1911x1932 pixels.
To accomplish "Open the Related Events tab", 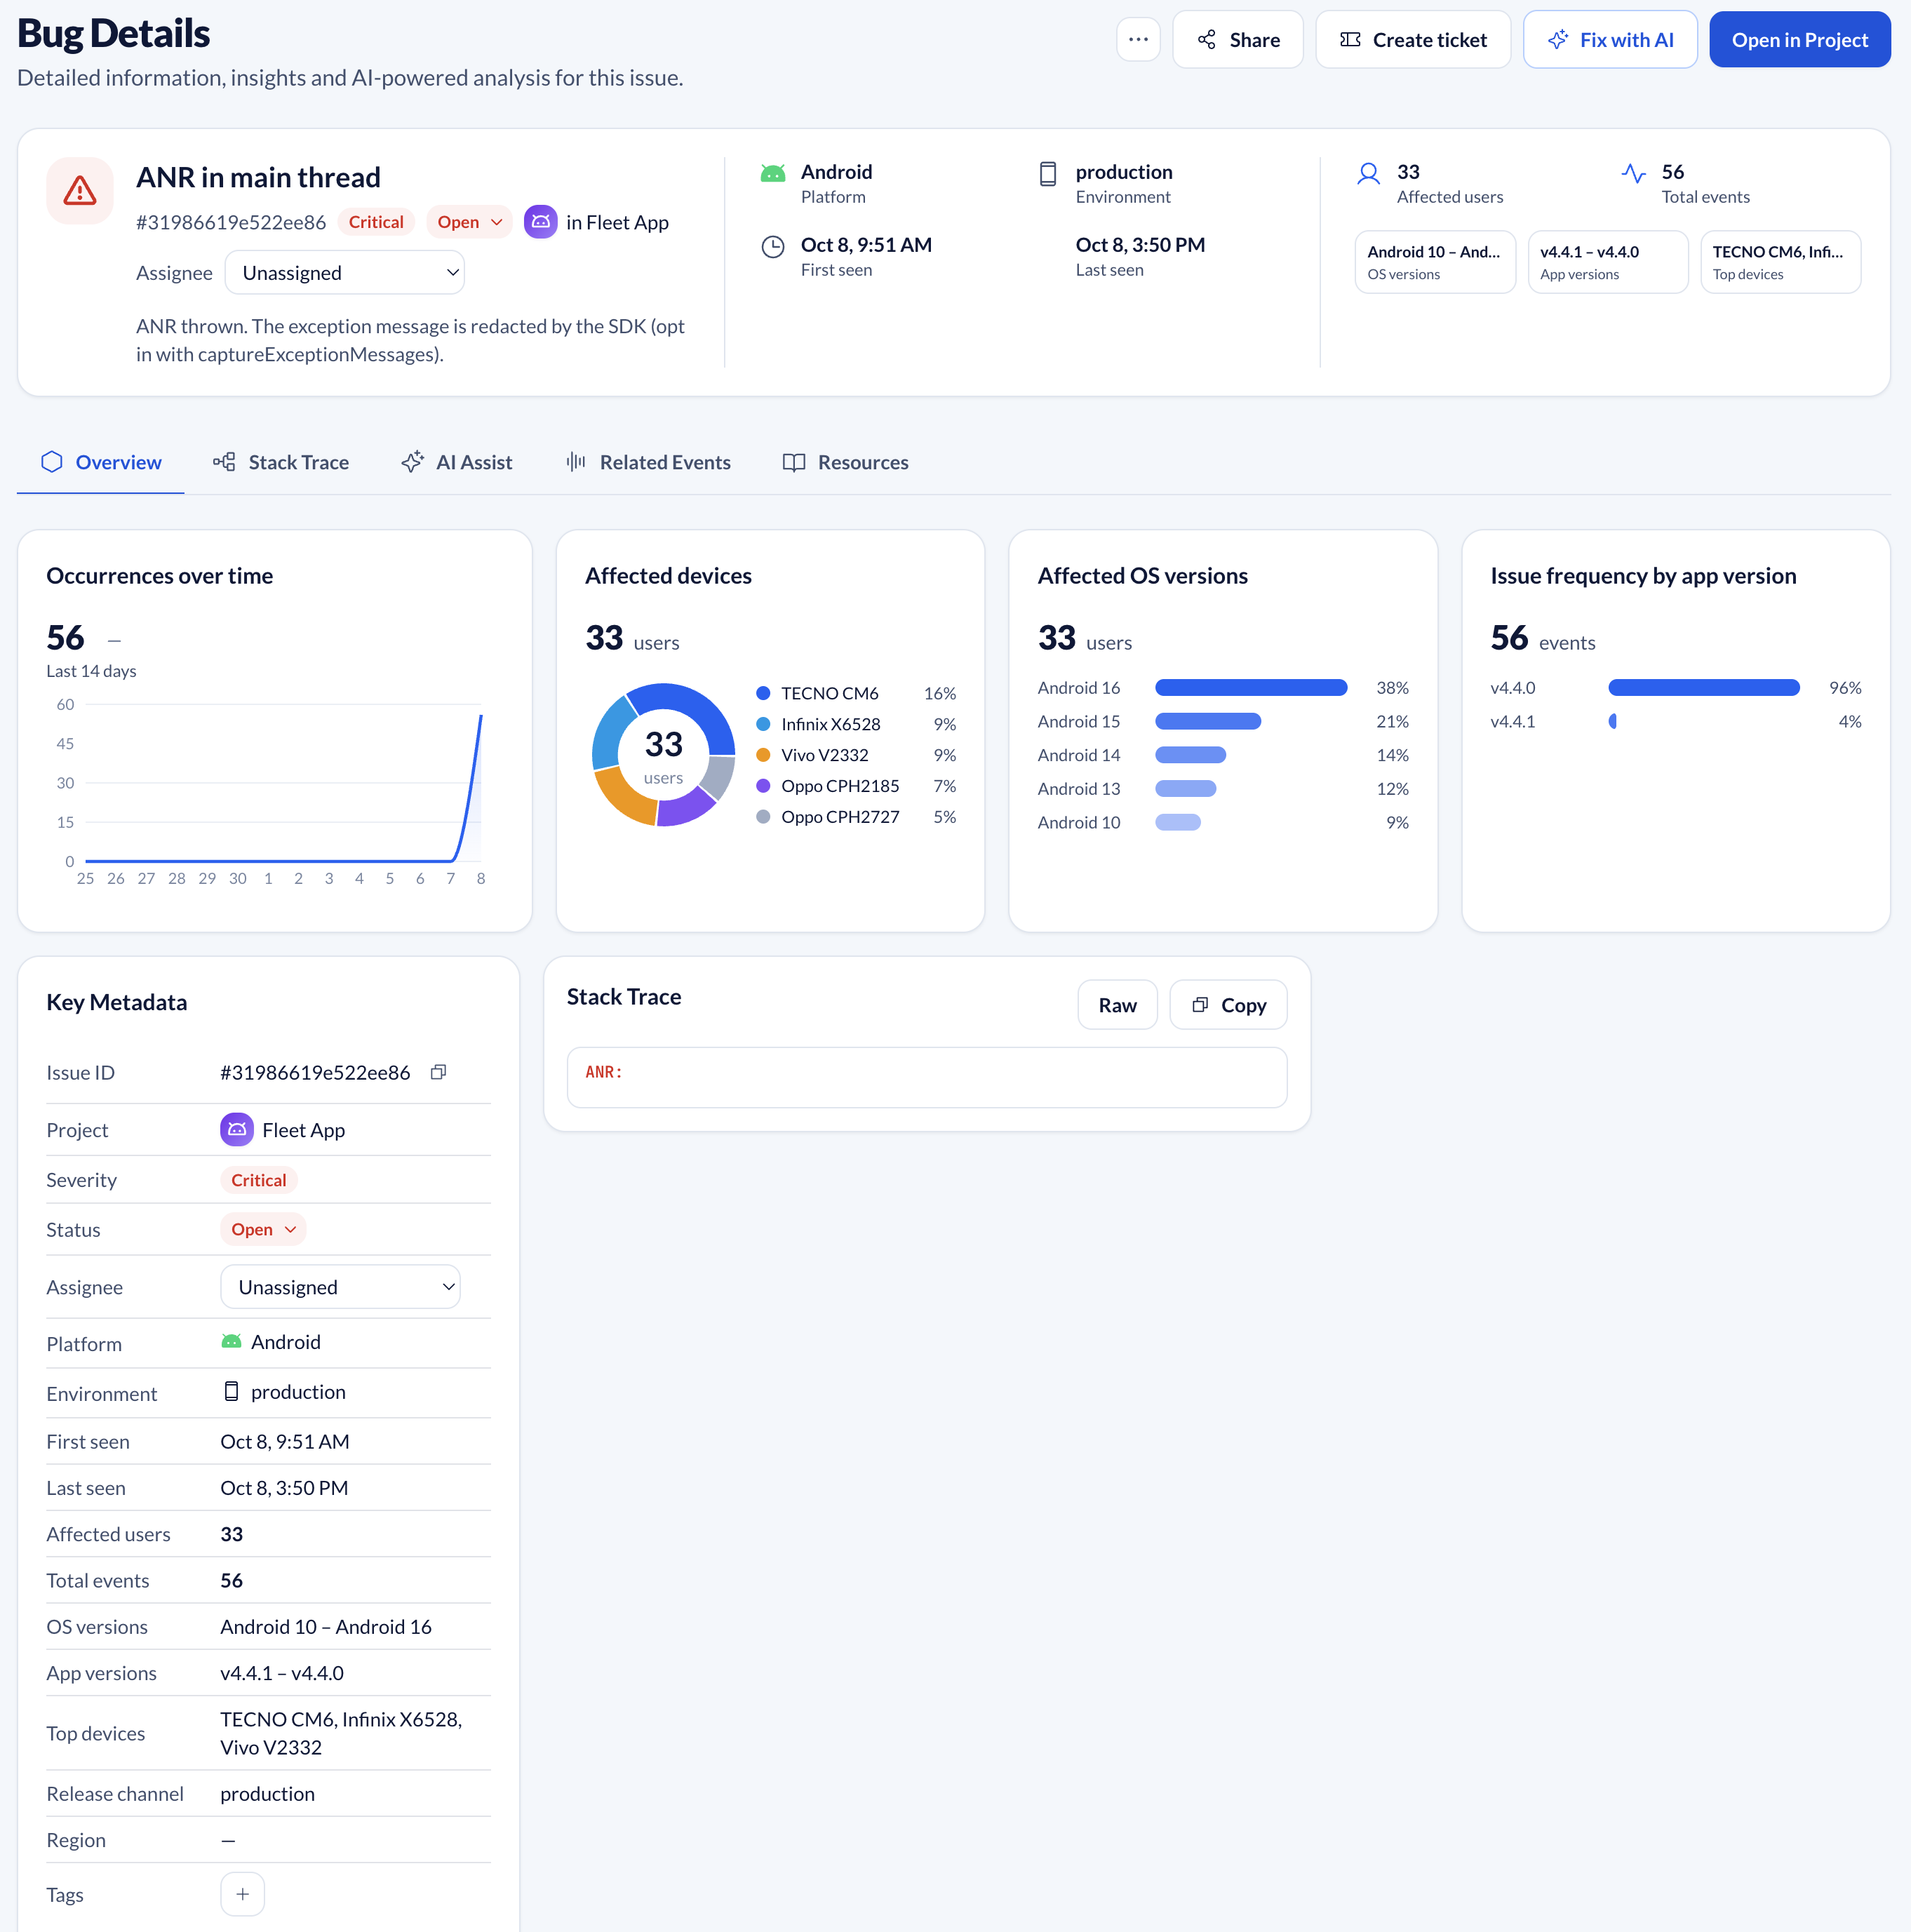I will [x=647, y=462].
